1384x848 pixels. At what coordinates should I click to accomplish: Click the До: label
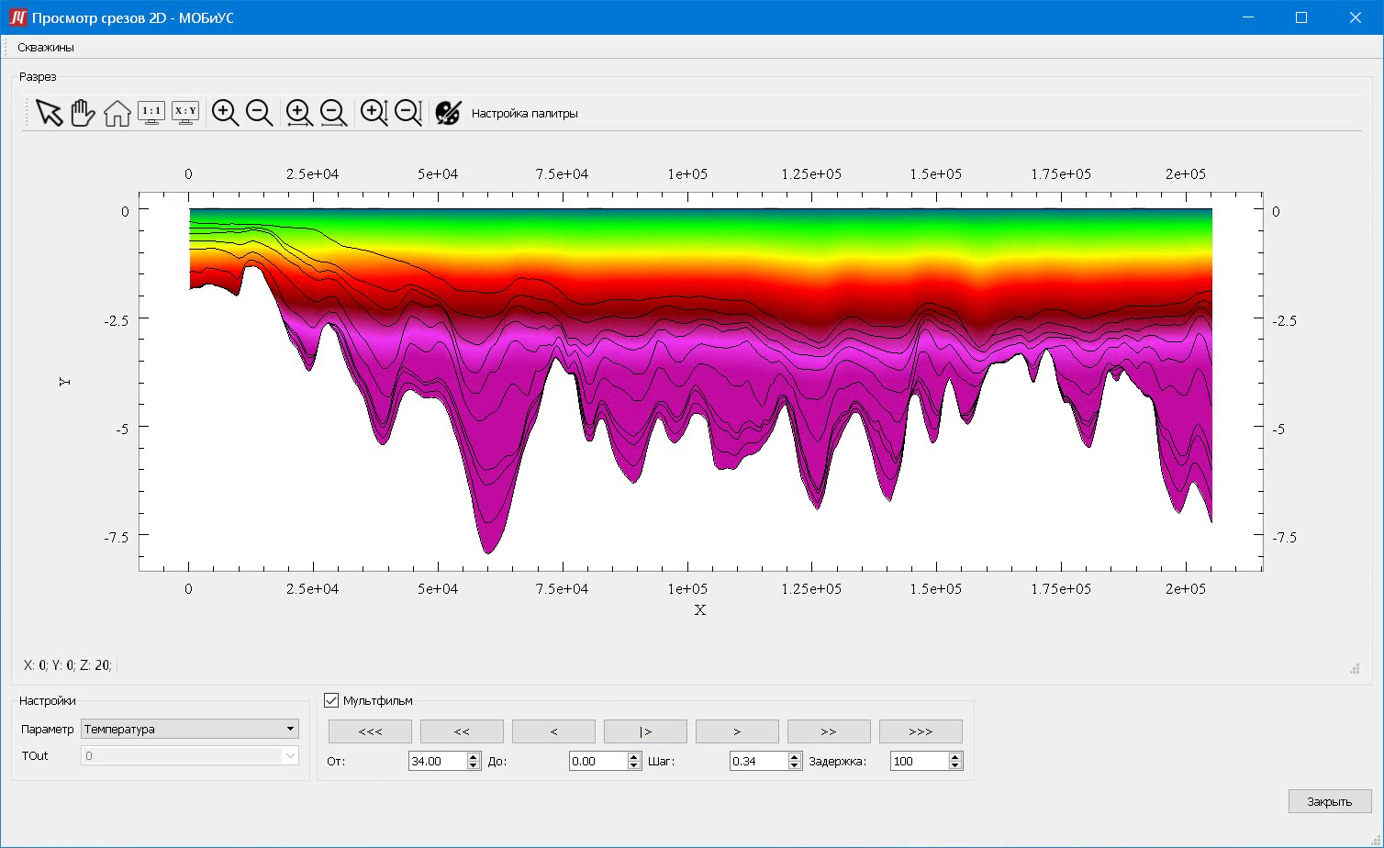click(x=497, y=761)
